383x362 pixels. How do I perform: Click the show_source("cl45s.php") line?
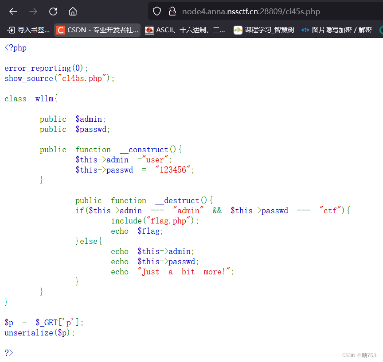pos(59,78)
